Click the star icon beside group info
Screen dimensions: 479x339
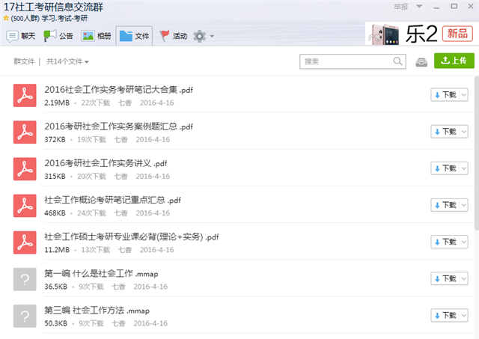6,17
